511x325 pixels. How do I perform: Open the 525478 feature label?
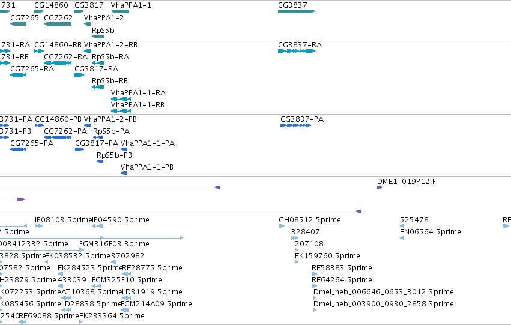click(x=414, y=220)
